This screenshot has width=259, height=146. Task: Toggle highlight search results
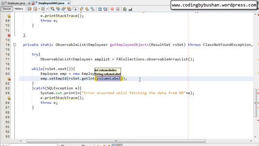[x=69, y=9]
